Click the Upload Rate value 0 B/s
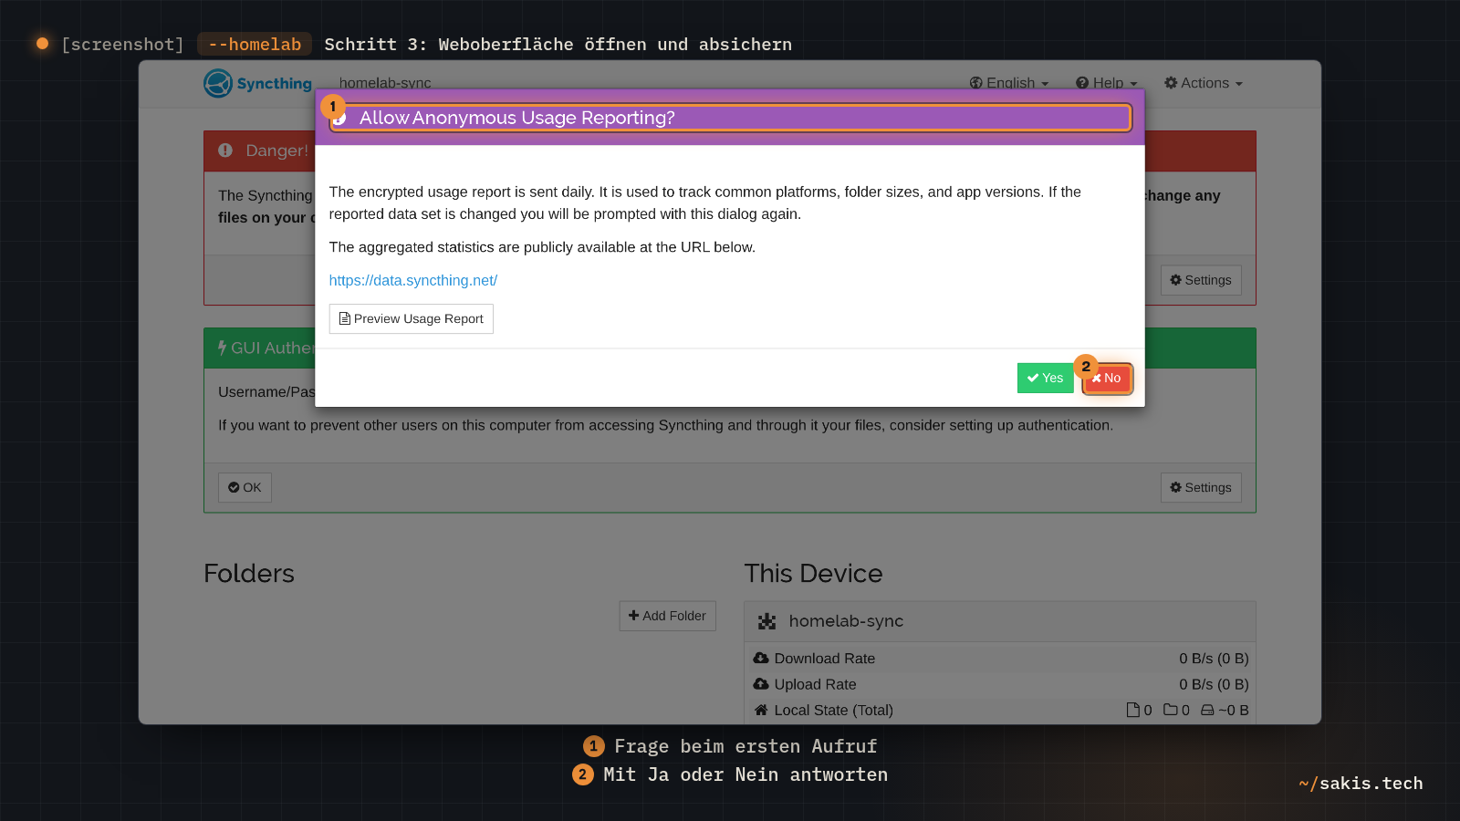1460x821 pixels. (1214, 684)
